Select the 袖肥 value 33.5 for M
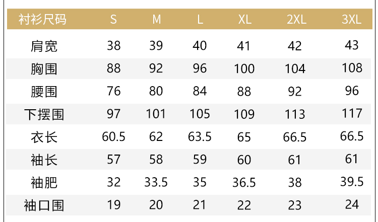Image resolution: width=378 pixels, height=222 pixels. click(x=156, y=182)
